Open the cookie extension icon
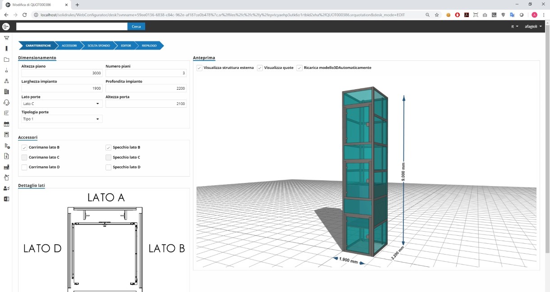 (449, 15)
